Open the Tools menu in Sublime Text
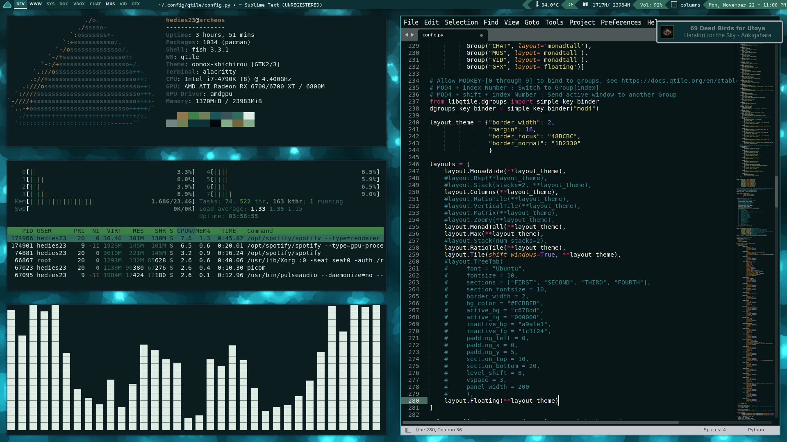 click(x=554, y=22)
